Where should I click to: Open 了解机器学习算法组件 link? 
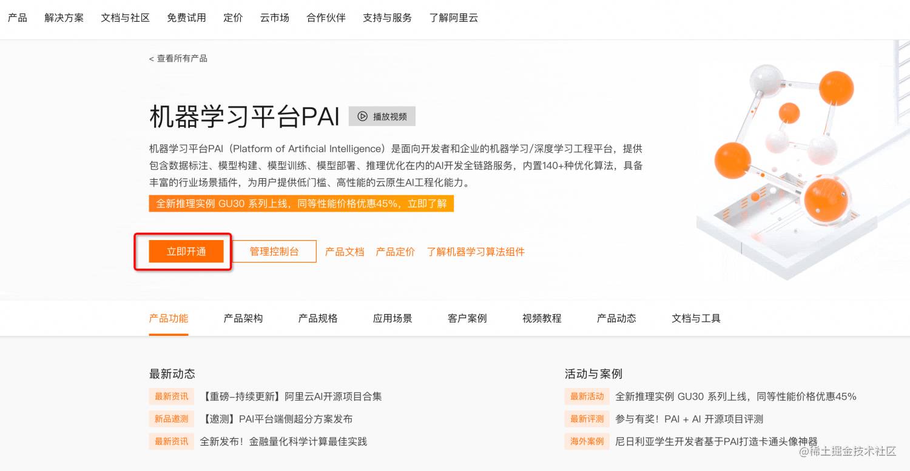pos(476,252)
